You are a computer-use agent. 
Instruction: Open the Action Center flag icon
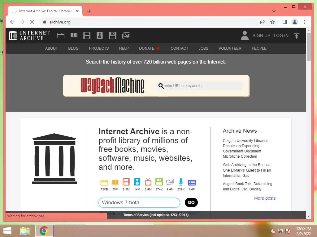pos(288,231)
